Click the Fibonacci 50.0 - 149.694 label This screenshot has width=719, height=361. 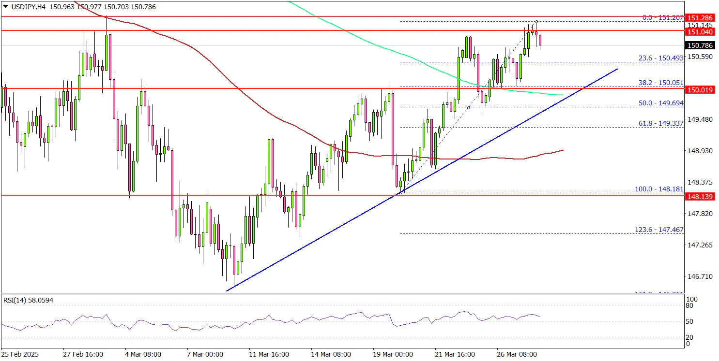point(660,103)
